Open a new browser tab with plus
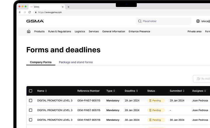Viewport: 210px width, 128px height. coord(69,7)
